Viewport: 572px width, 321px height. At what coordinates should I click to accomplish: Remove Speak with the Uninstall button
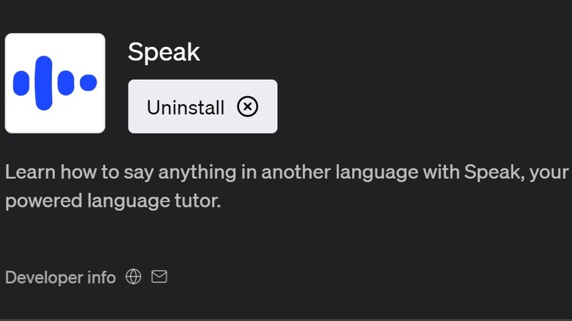point(202,107)
